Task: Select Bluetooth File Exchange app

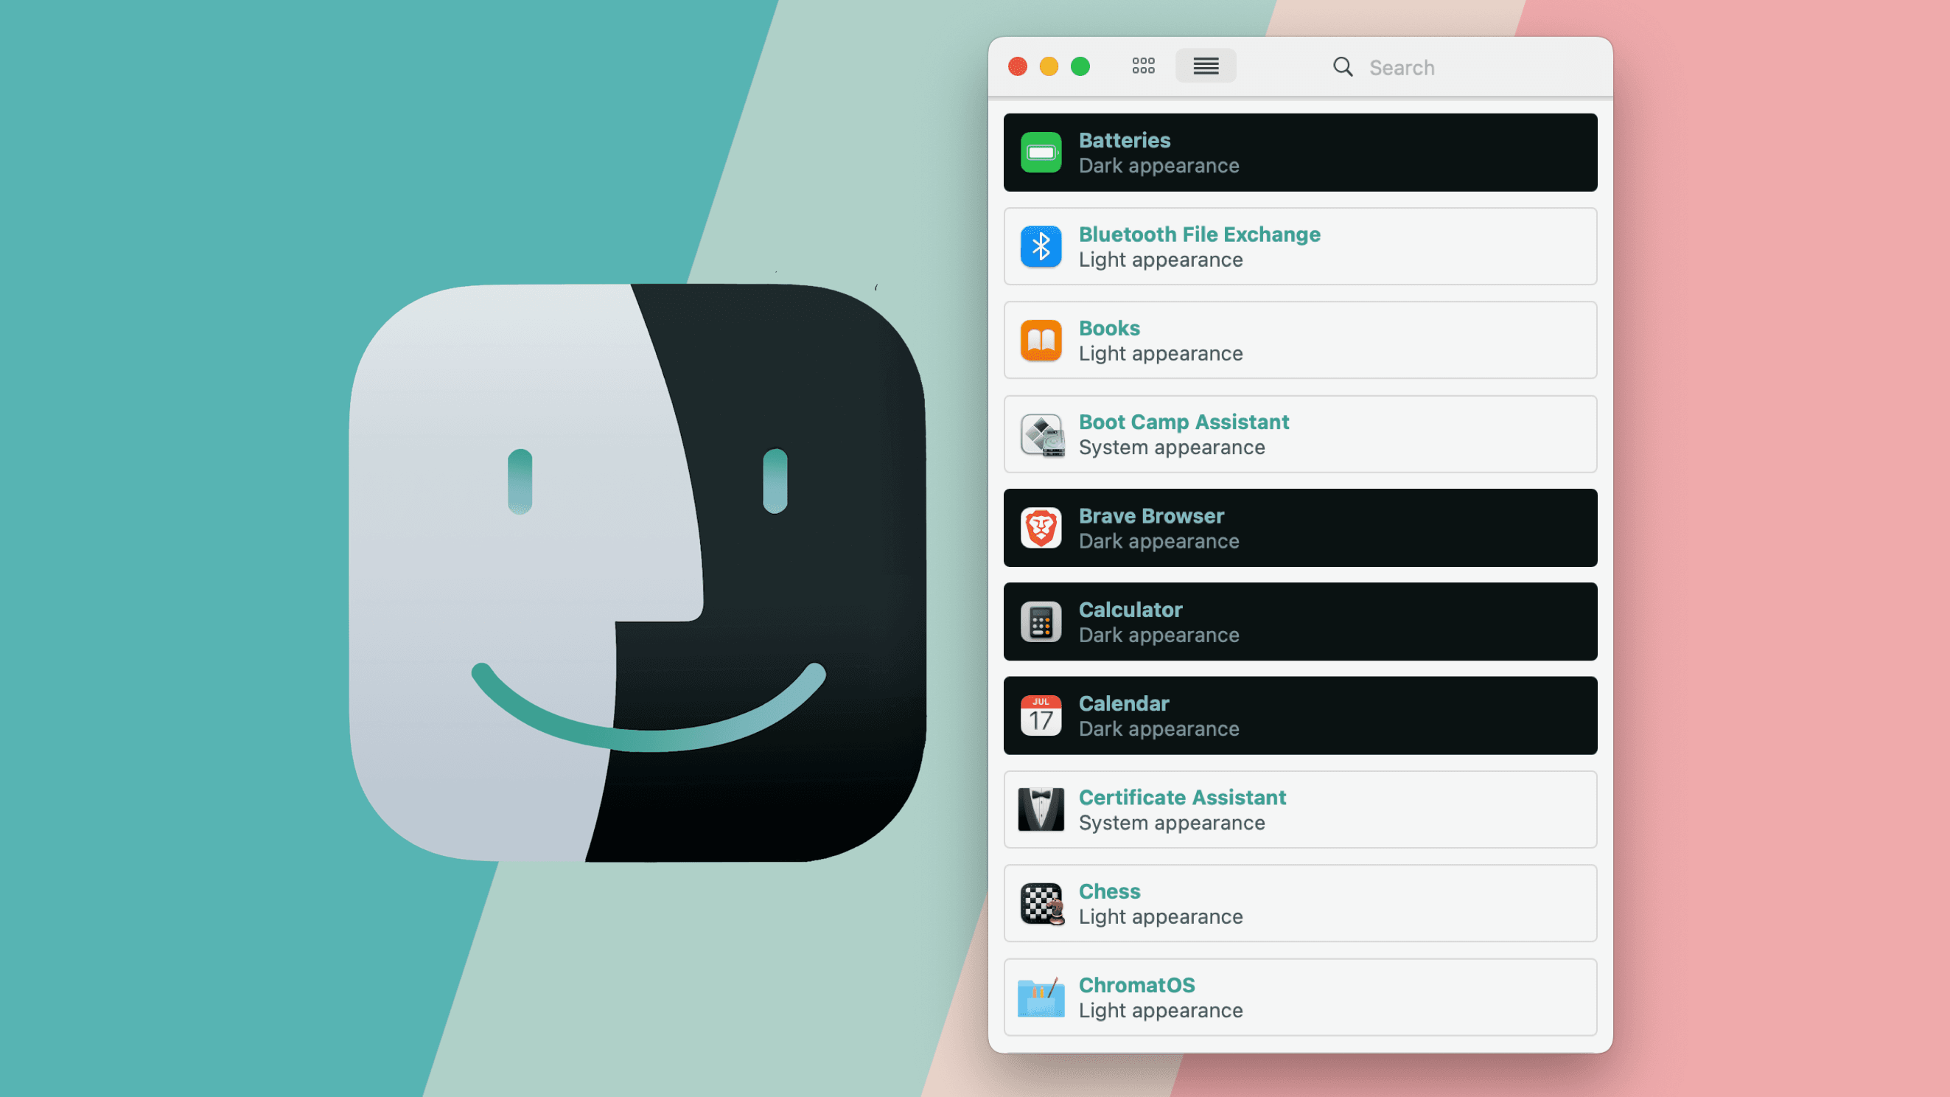Action: click(x=1301, y=246)
